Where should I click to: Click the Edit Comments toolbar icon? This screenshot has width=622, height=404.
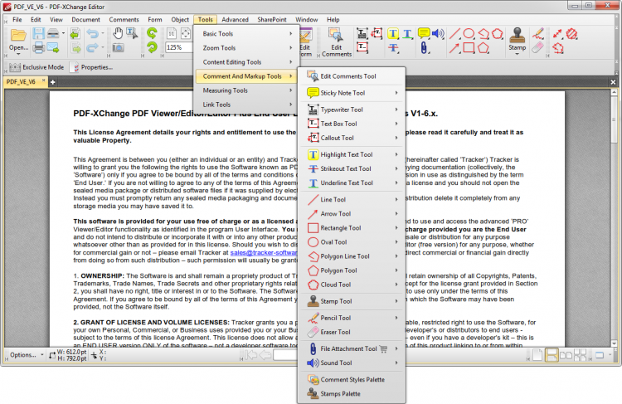337,42
